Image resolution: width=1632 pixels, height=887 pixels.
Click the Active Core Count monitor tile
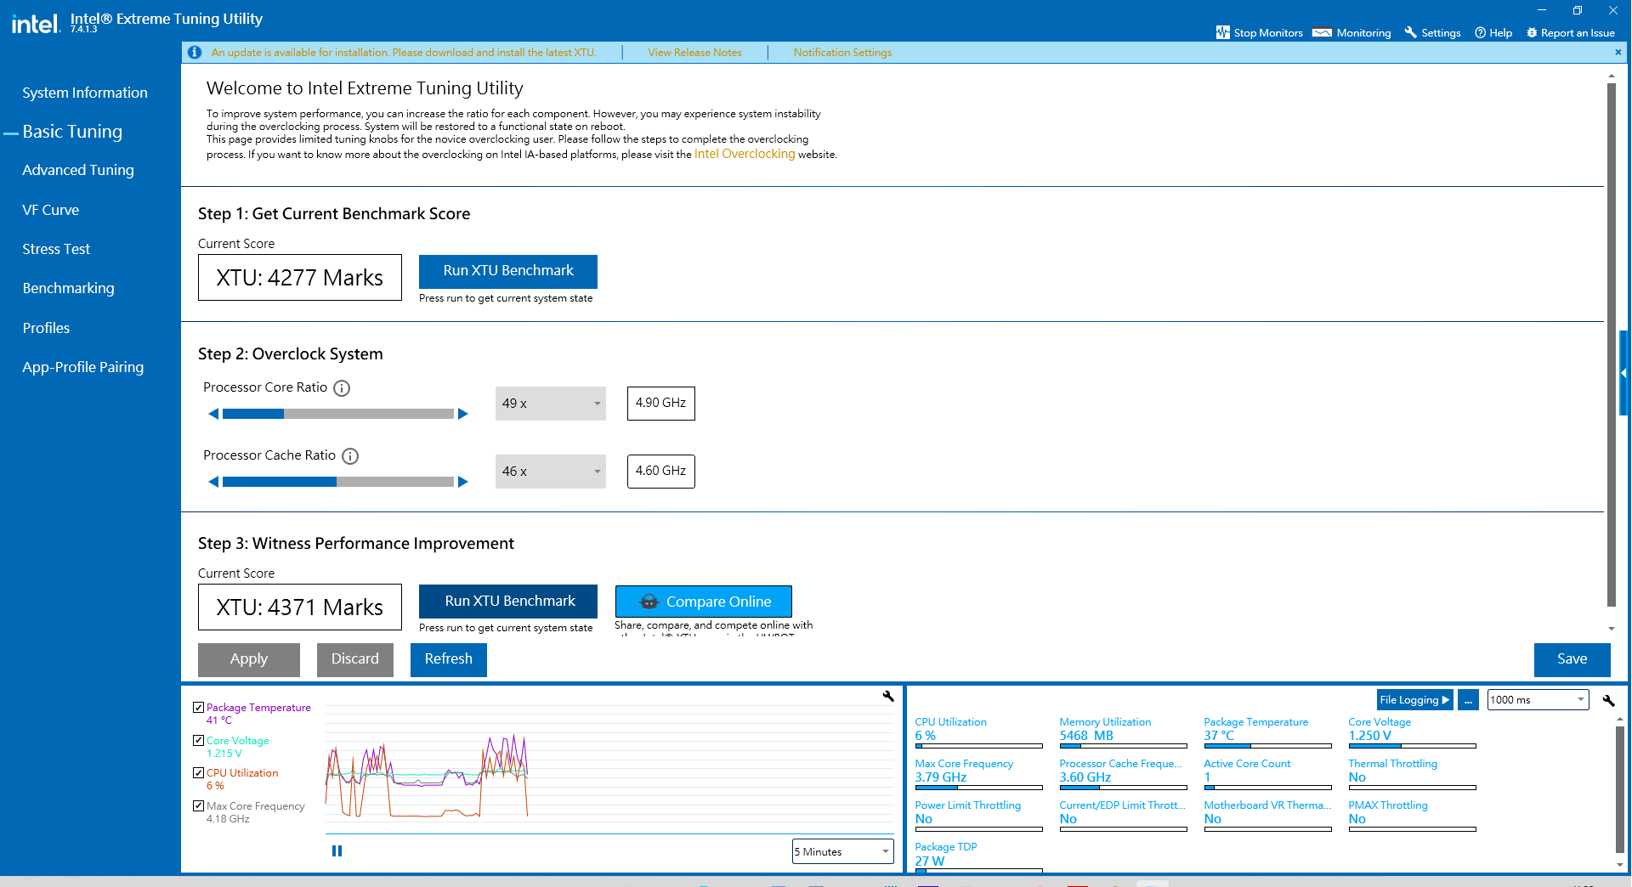(x=1267, y=774)
